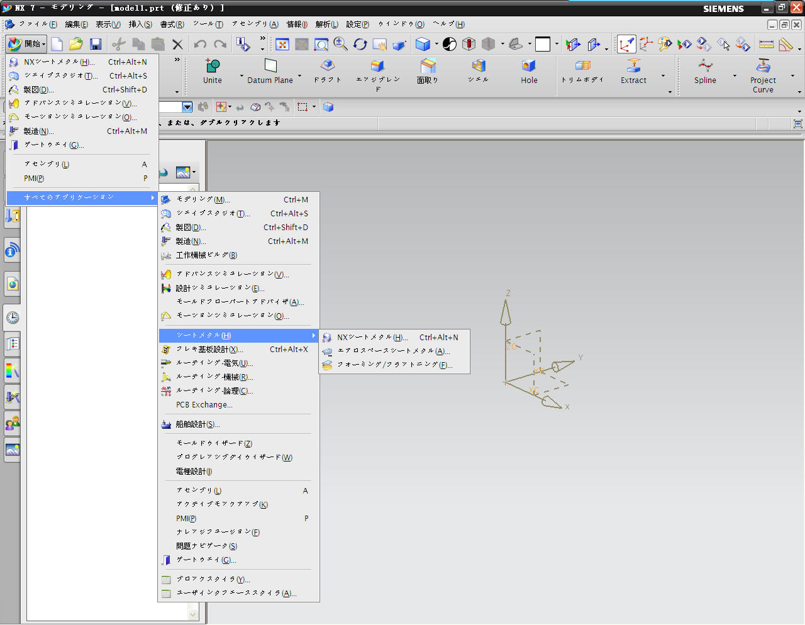The image size is (805, 625).
Task: Choose ルーティング-電気(U) entry
Action: coord(239,363)
